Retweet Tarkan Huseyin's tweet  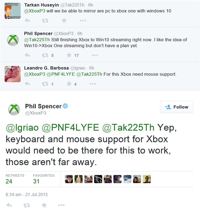[44, 20]
